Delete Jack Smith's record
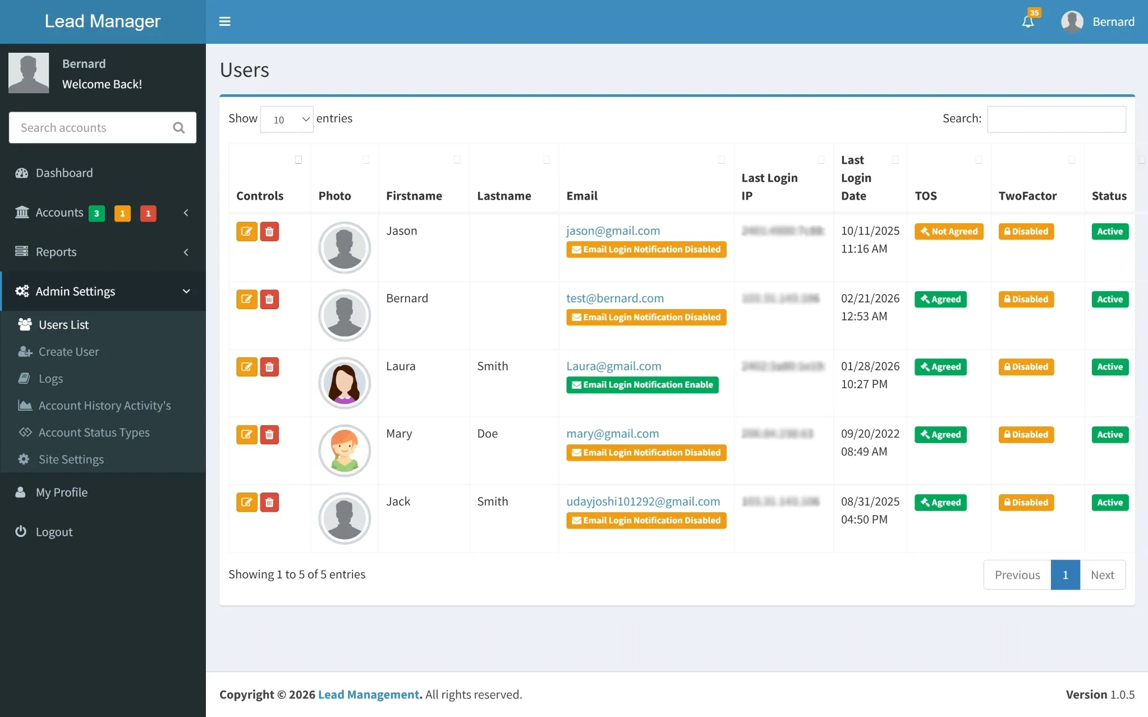Viewport: 1148px width, 717px height. tap(269, 502)
